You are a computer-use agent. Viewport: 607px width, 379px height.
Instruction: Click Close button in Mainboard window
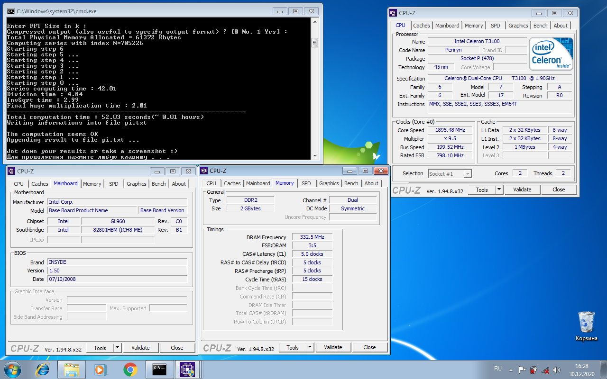click(177, 348)
